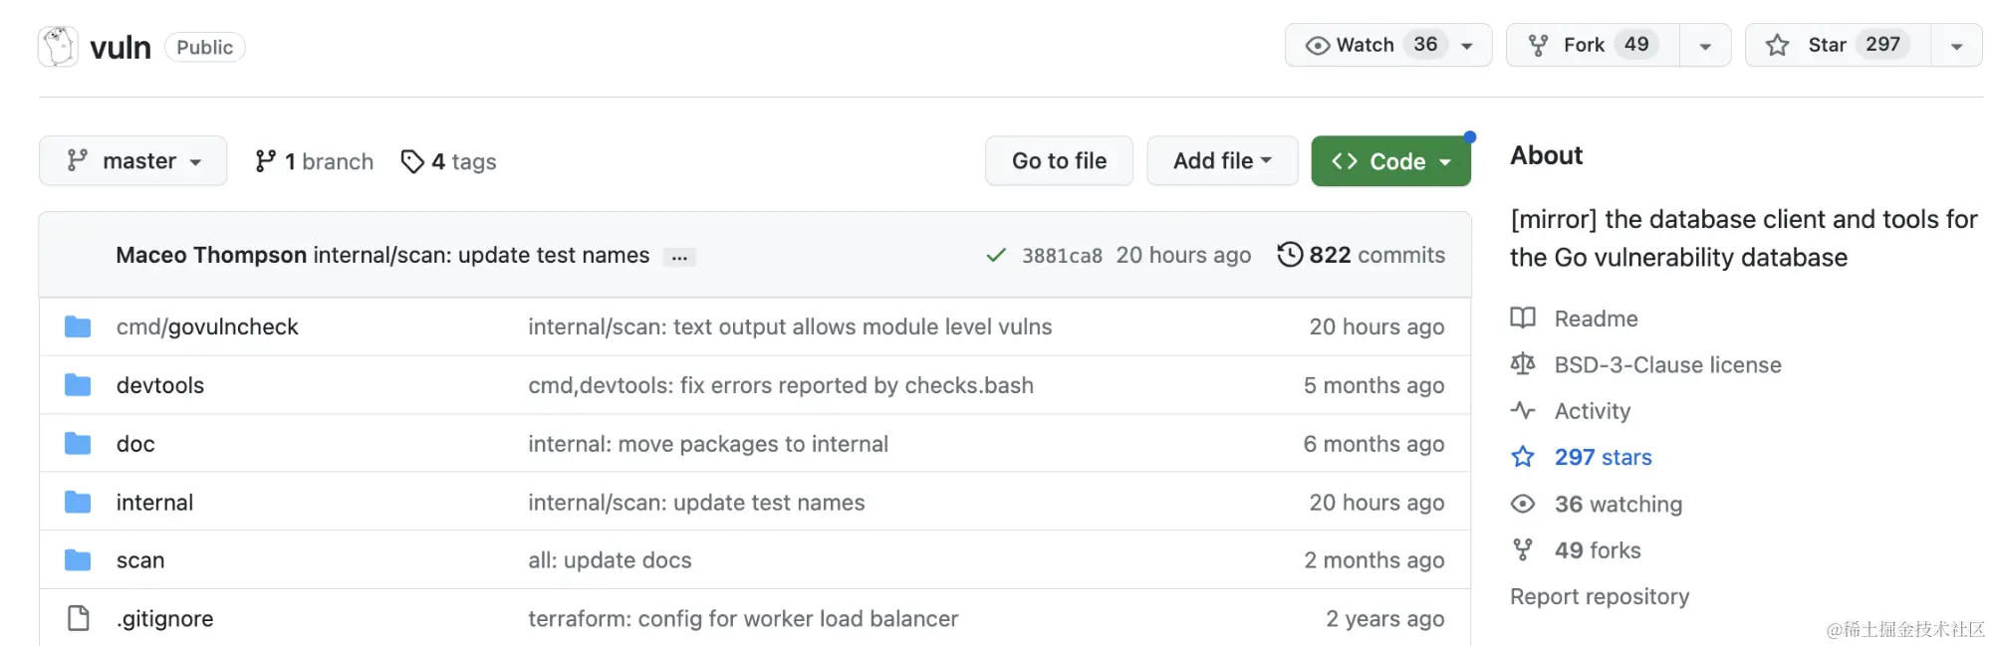Screen dimensions: 1992x646
Task: Click the doc folder icon
Action: tap(78, 443)
